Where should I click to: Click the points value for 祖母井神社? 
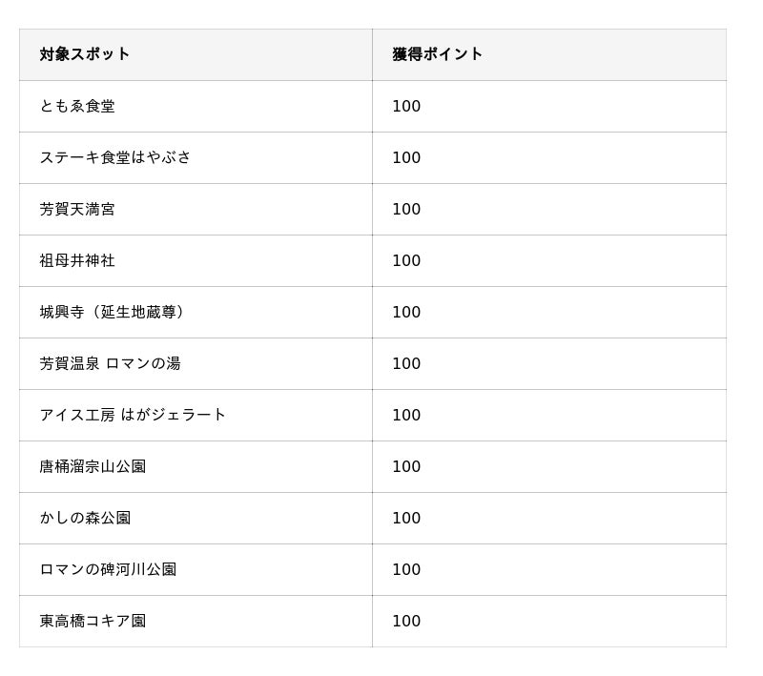406,260
